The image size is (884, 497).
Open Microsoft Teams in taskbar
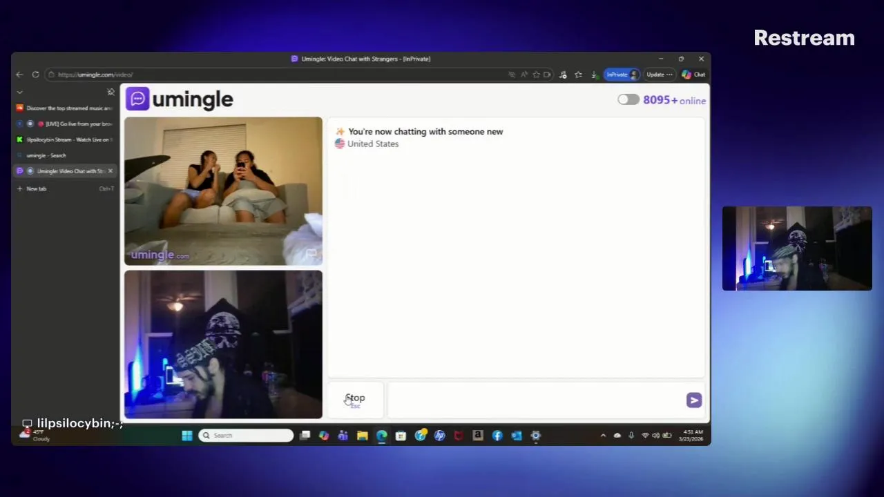(343, 436)
